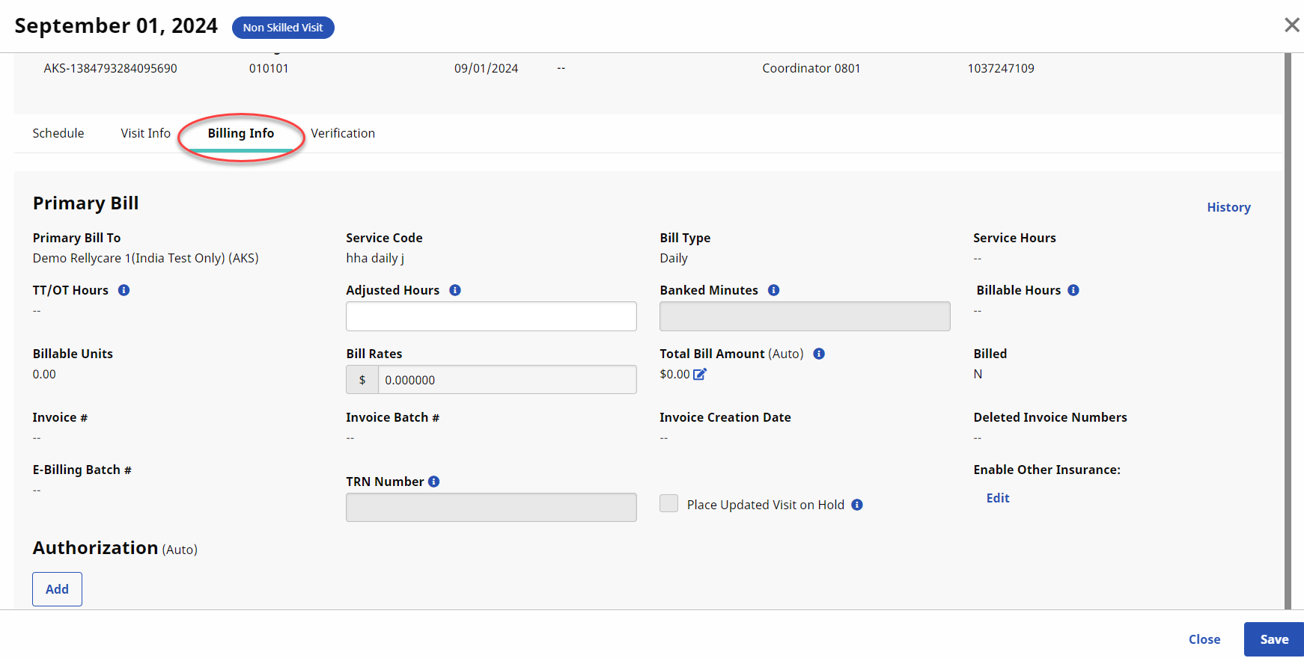This screenshot has width=1304, height=658.
Task: Click into the Bill Rates amount field
Action: [507, 380]
